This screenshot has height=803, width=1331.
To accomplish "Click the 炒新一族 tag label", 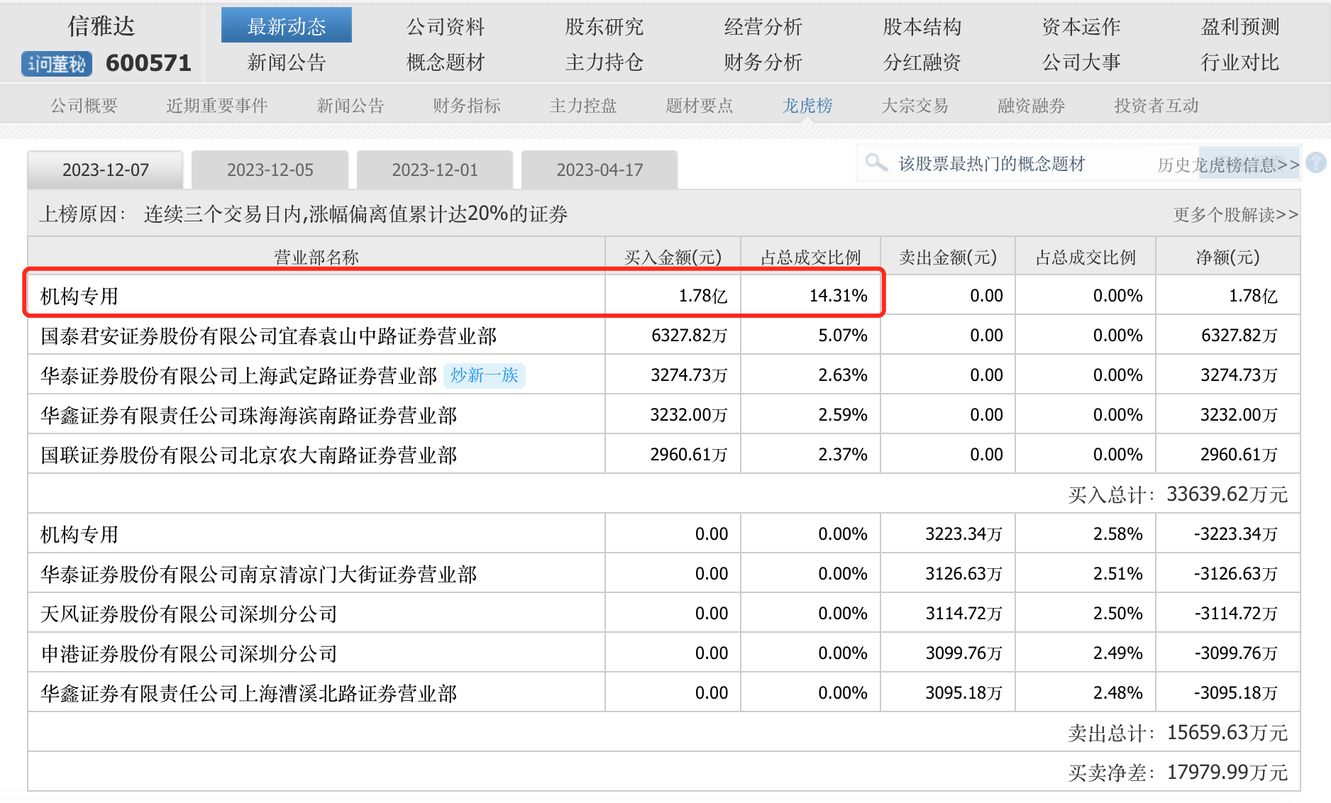I will point(484,375).
